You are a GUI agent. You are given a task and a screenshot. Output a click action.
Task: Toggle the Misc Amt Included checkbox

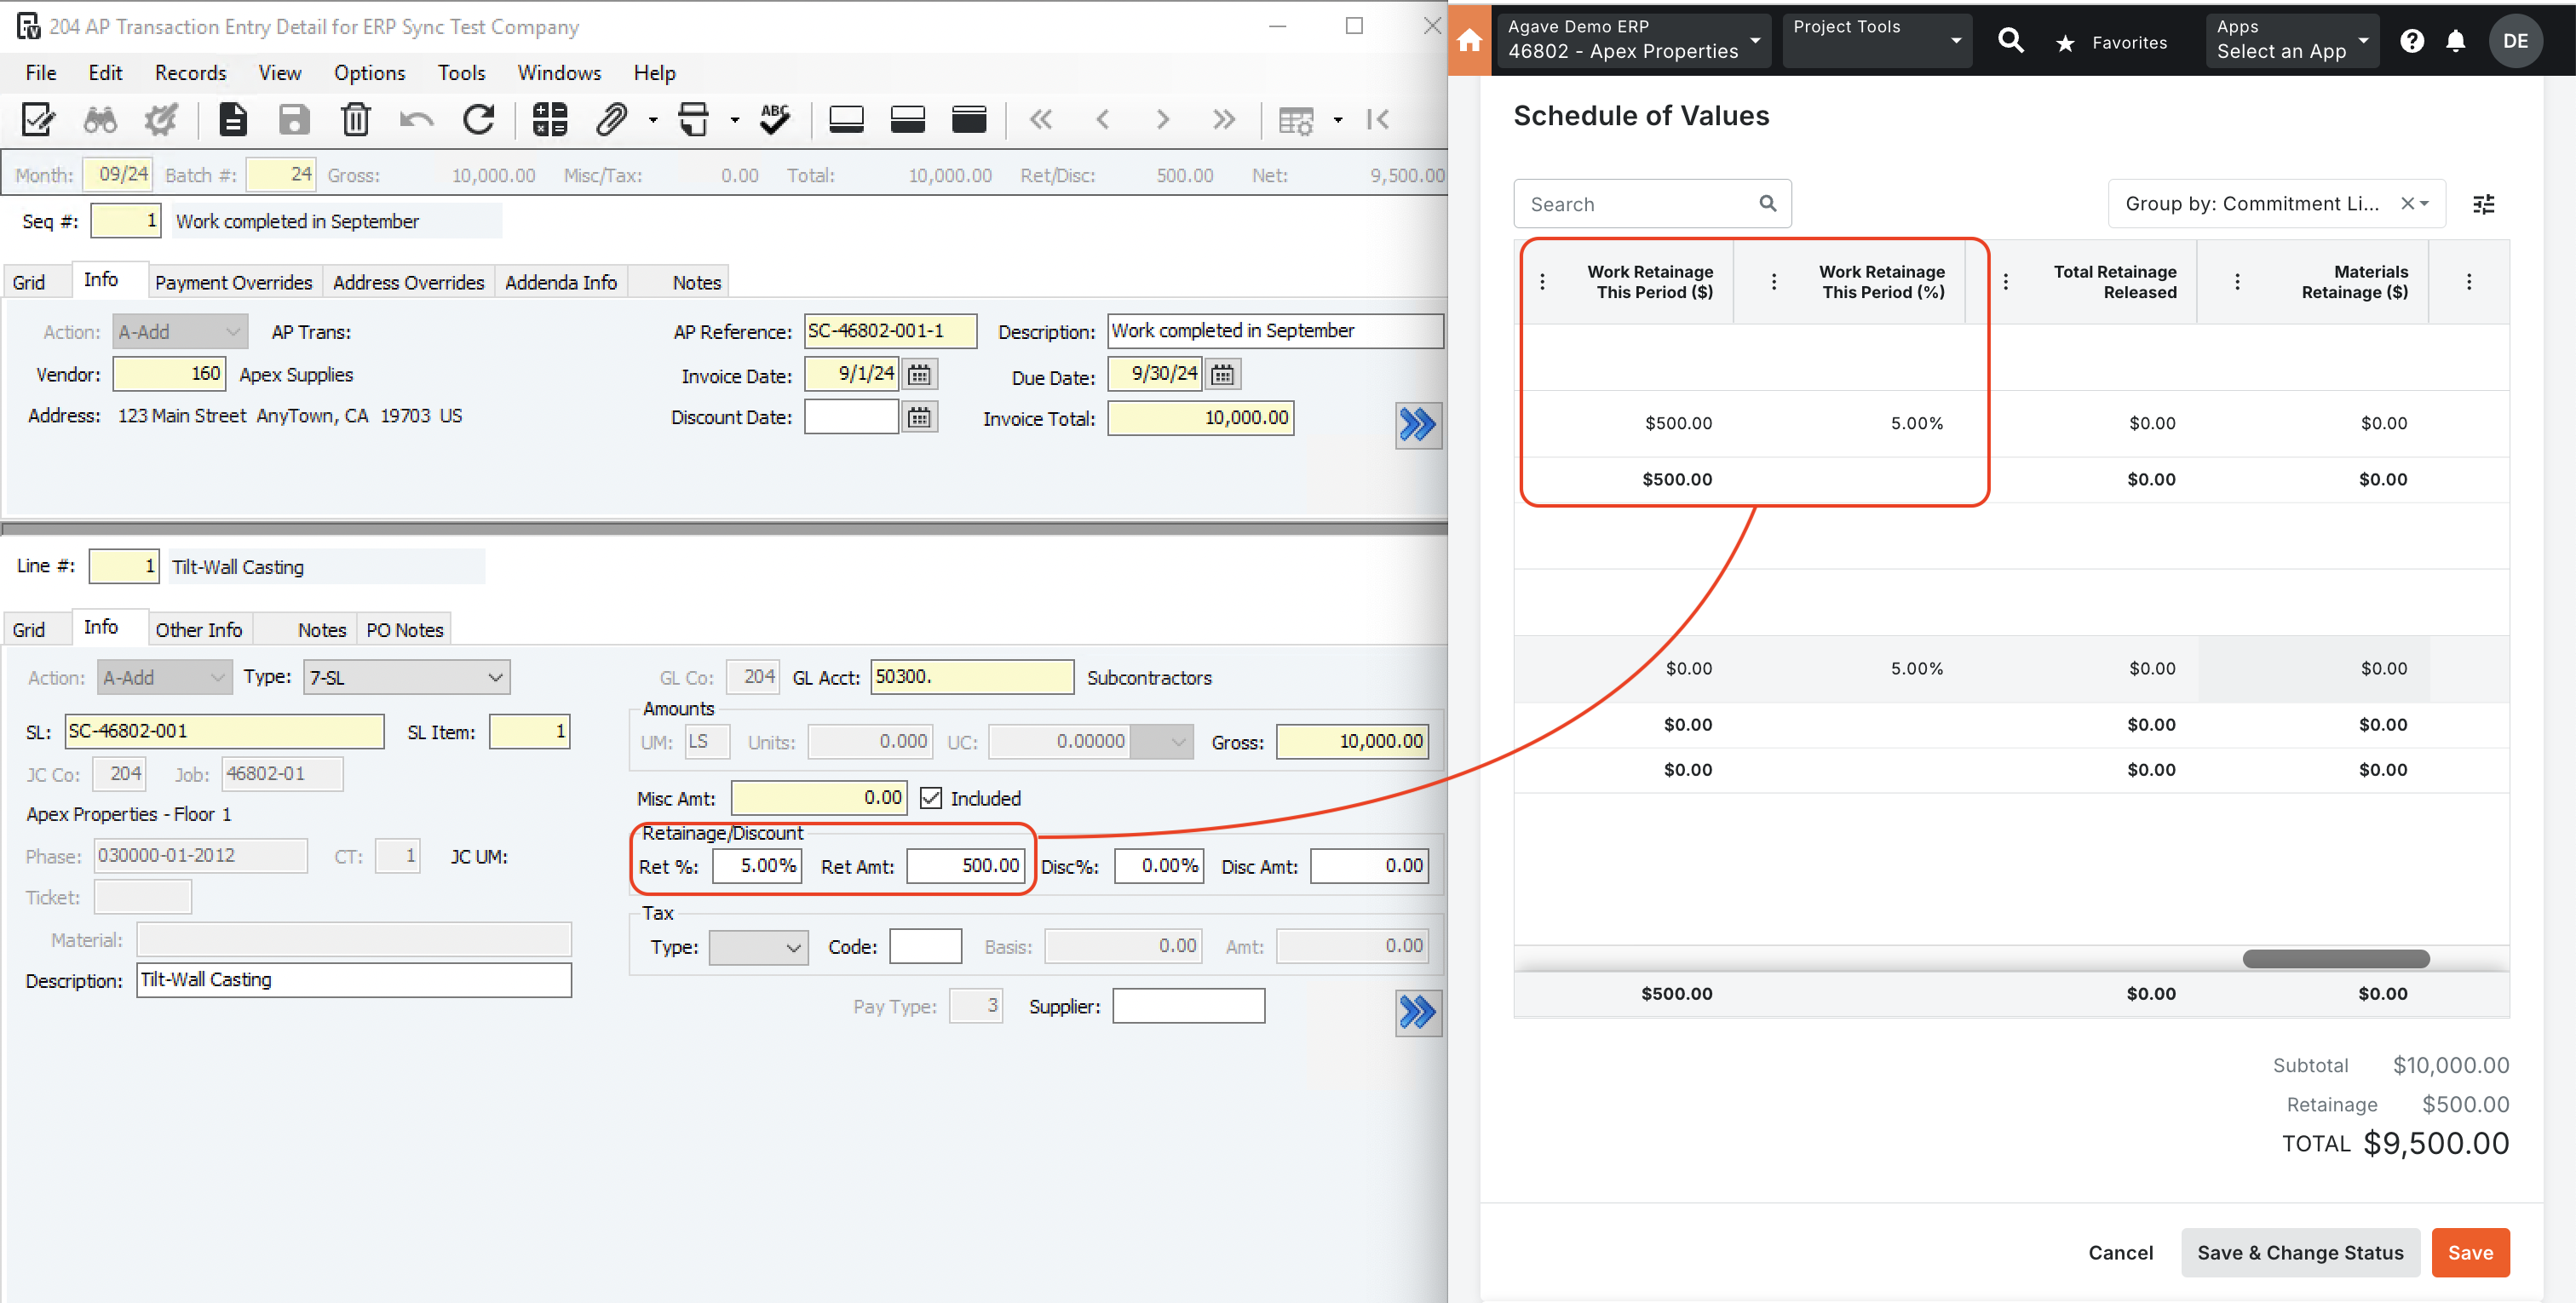click(931, 798)
